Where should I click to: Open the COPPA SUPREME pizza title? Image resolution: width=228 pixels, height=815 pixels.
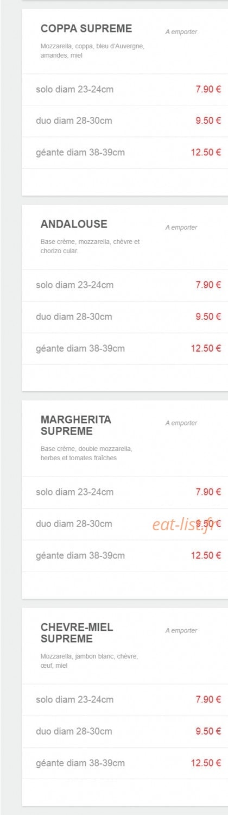pos(86,28)
